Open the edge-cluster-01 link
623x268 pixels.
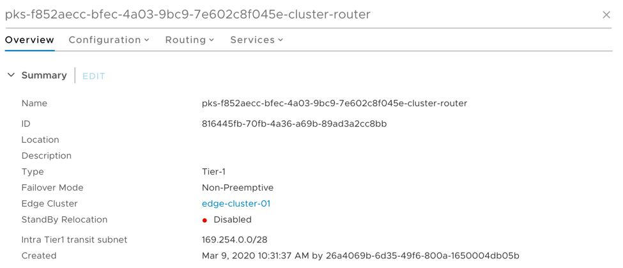click(236, 203)
